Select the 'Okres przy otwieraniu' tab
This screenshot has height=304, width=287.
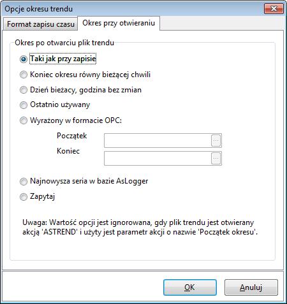tap(119, 23)
